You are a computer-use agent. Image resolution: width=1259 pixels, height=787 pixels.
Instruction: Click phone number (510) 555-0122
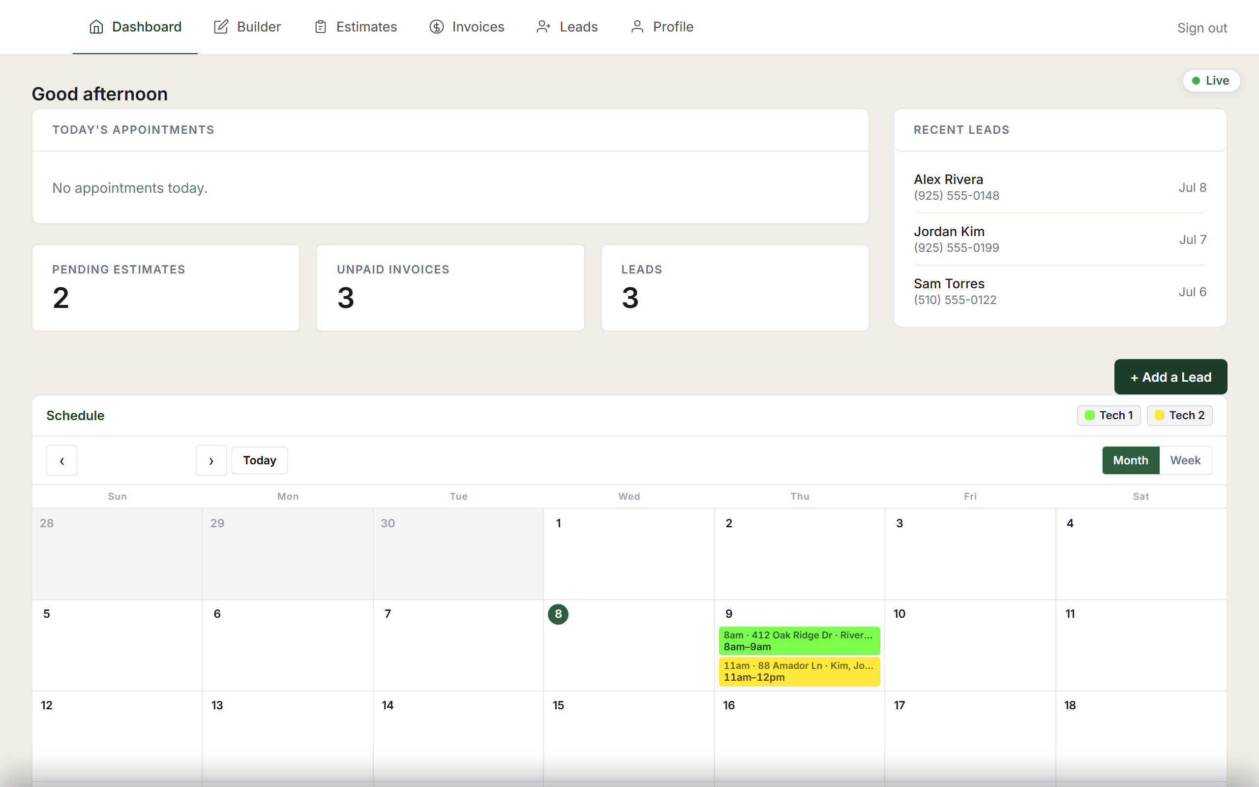955,300
